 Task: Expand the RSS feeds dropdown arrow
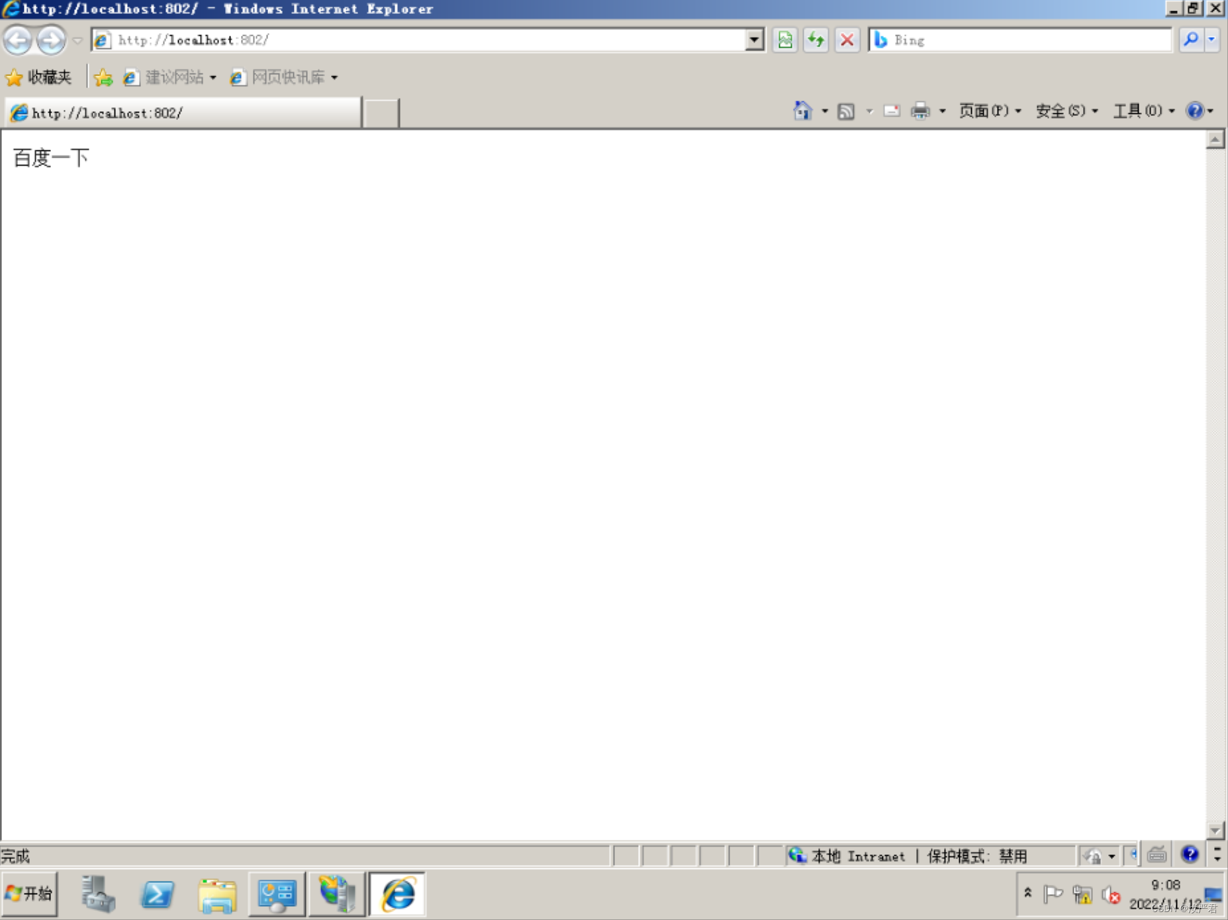[x=870, y=111]
